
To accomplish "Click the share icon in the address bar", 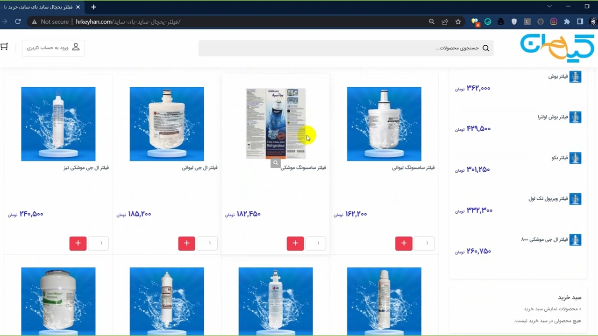I will (445, 21).
